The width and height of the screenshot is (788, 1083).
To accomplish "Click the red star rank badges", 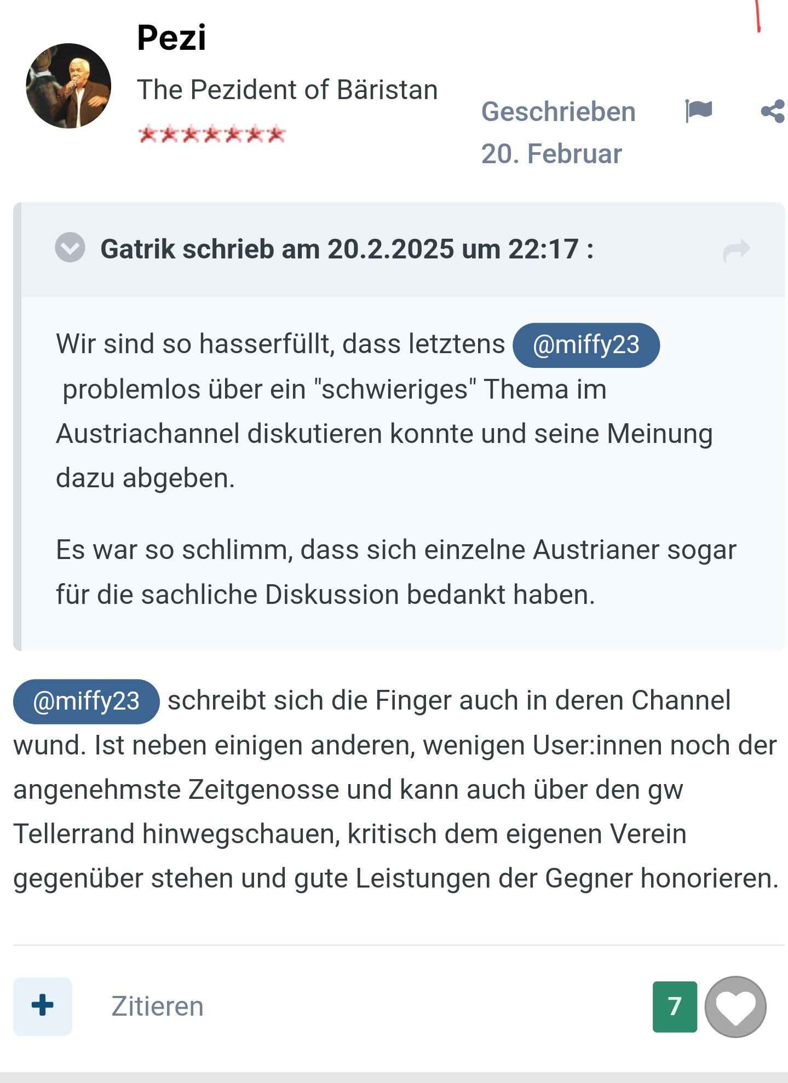I will coord(212,134).
